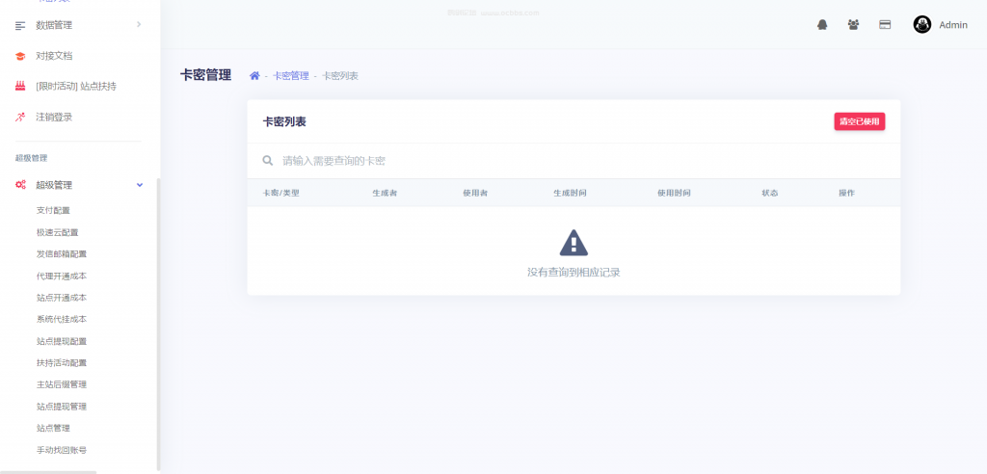Click the 卡密管理 breadcrumb link
Viewport: 987px width, 474px height.
pos(291,75)
